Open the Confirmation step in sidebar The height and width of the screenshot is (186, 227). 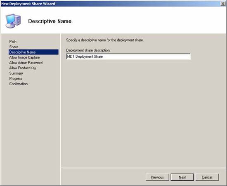point(19,84)
